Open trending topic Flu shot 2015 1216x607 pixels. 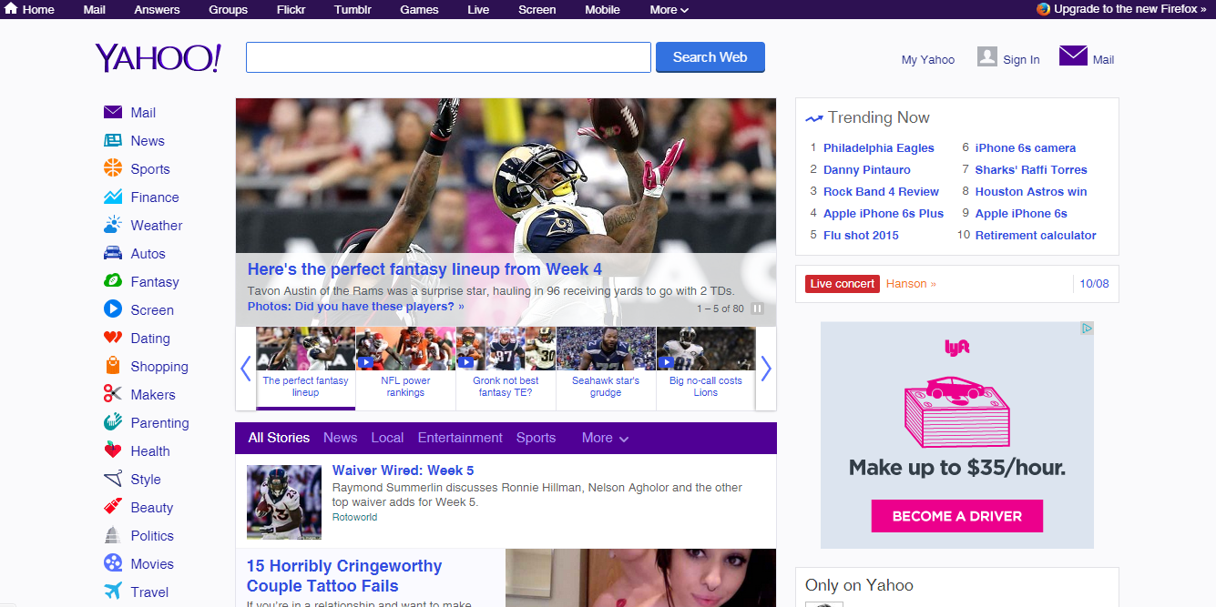(x=861, y=236)
